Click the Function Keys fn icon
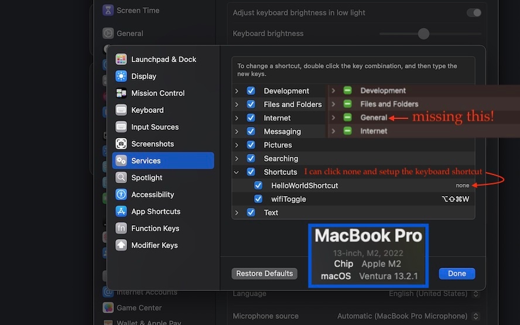Viewport: 520px width, 325px height. (x=121, y=228)
